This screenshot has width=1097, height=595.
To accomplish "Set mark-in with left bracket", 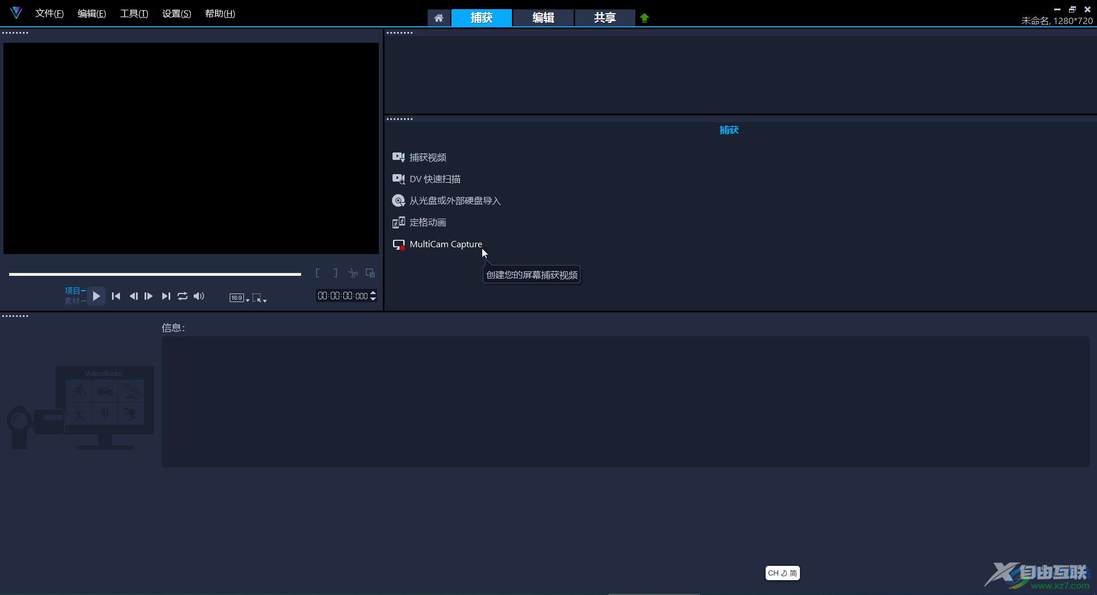I will [318, 274].
